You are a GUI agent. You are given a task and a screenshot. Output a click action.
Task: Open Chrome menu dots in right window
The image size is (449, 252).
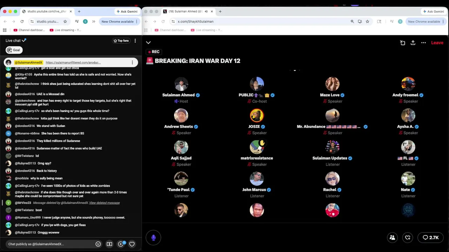click(444, 21)
